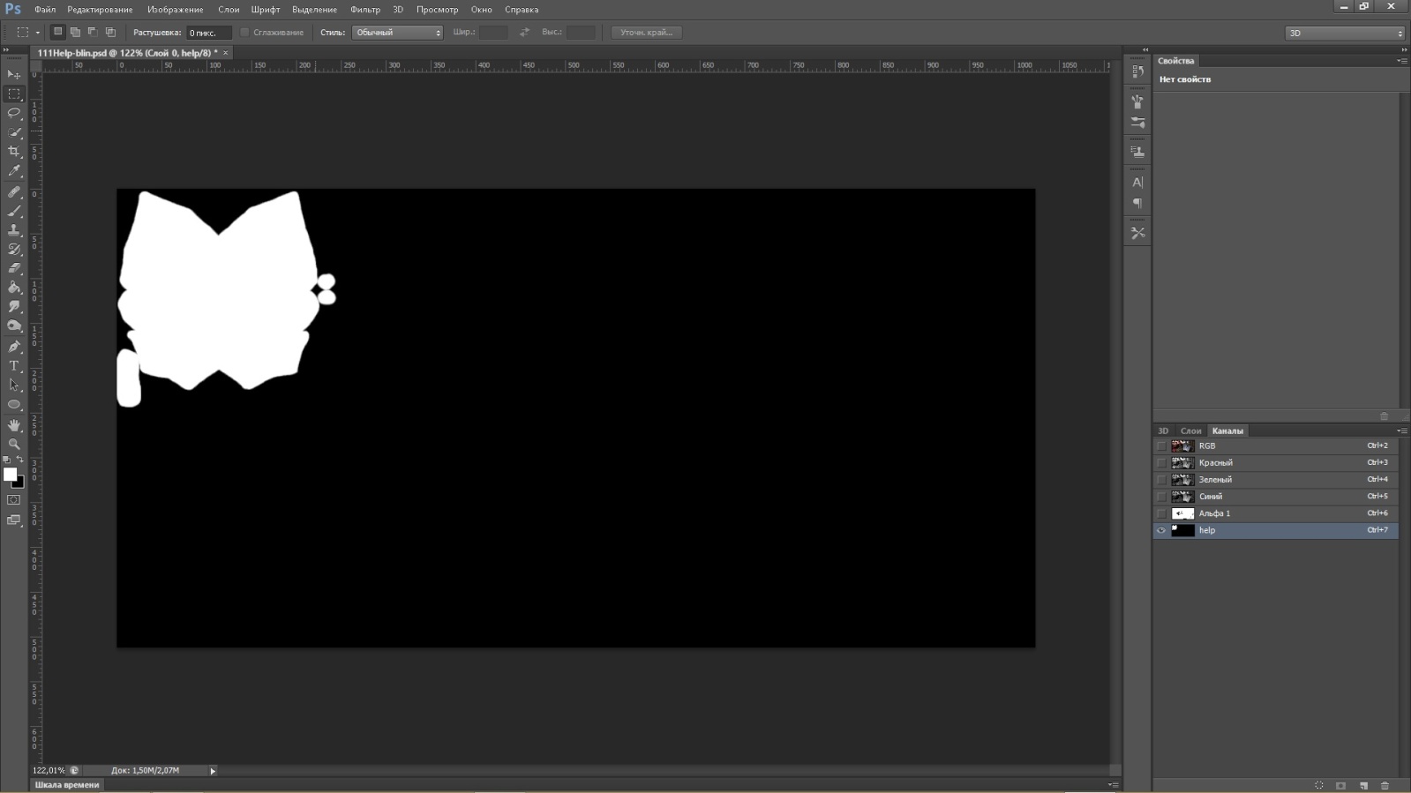1411x793 pixels.
Task: Select the Lasso tool
Action: [14, 113]
